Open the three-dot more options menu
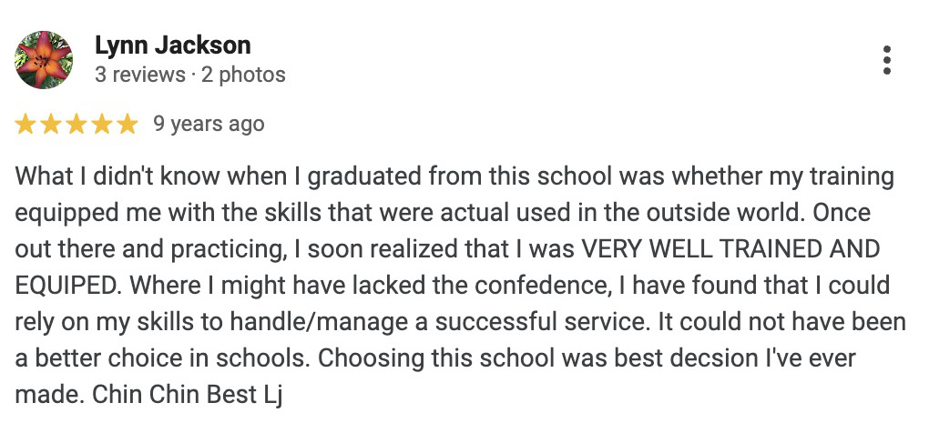The image size is (929, 433). [886, 60]
